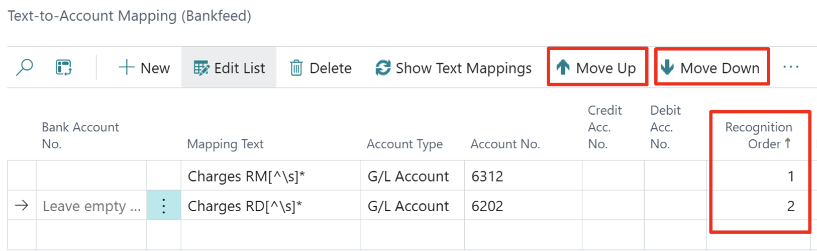Image resolution: width=817 pixels, height=251 pixels.
Task: Click the New label in the toolbar
Action: point(155,68)
